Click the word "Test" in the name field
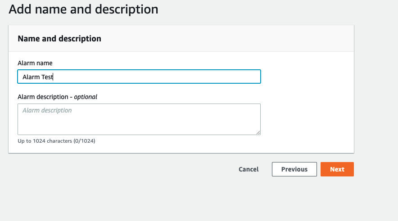The height and width of the screenshot is (221, 398). [x=47, y=77]
